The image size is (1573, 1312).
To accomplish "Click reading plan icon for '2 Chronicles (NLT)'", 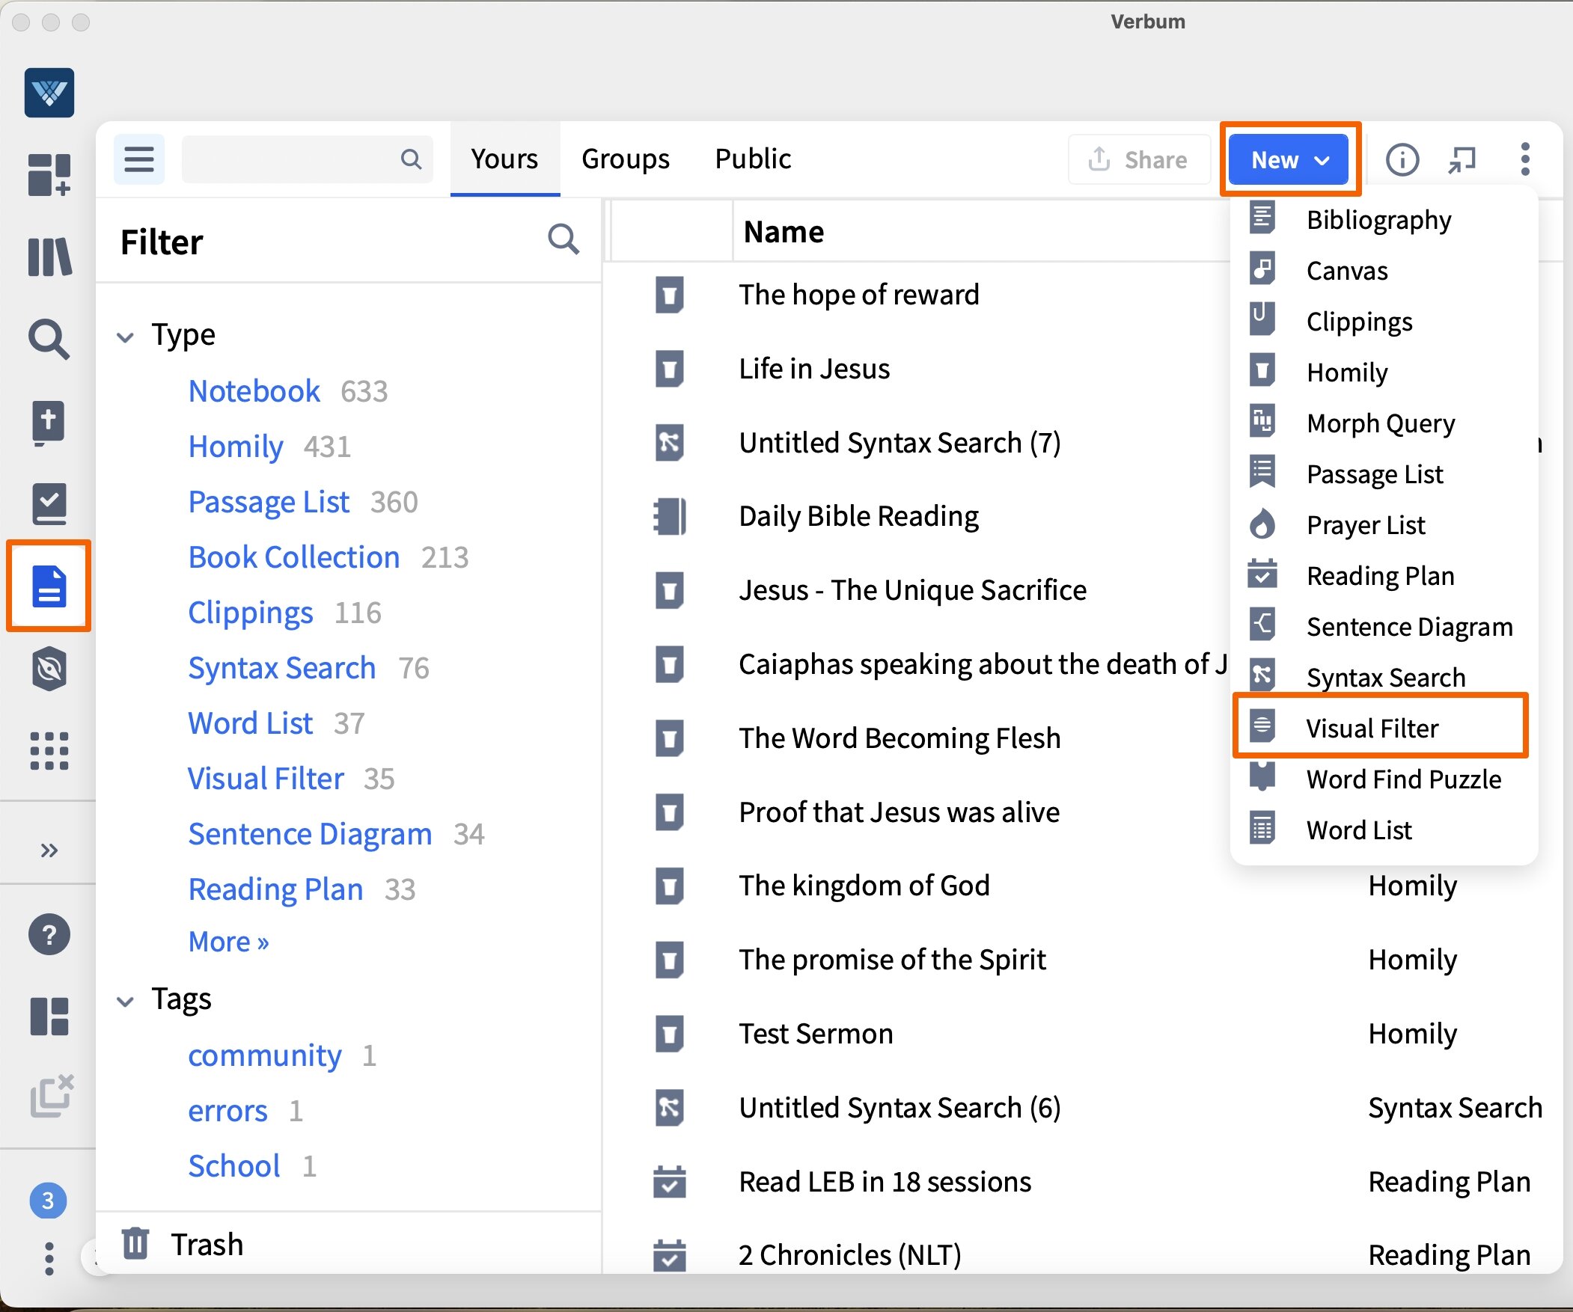I will 669,1255.
